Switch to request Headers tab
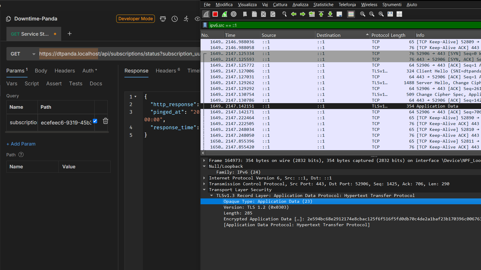Viewport: 481px width, 270px height. 65,71
